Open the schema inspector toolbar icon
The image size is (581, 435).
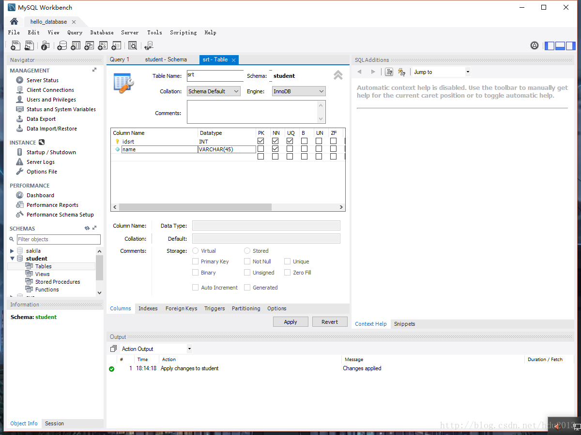[45, 45]
